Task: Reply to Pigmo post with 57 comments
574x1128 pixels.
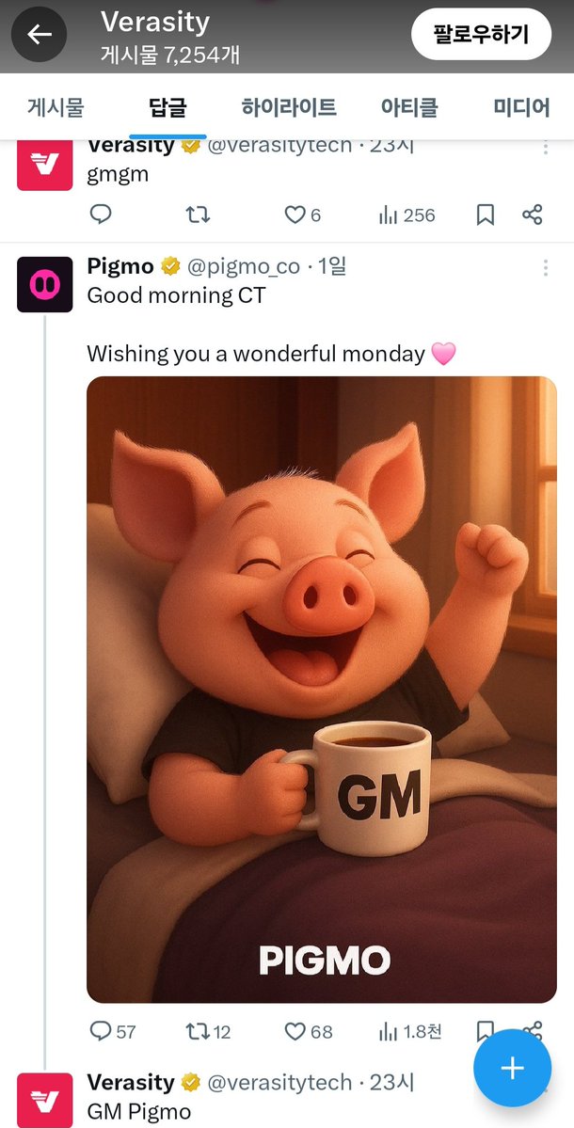Action: coord(112,1032)
